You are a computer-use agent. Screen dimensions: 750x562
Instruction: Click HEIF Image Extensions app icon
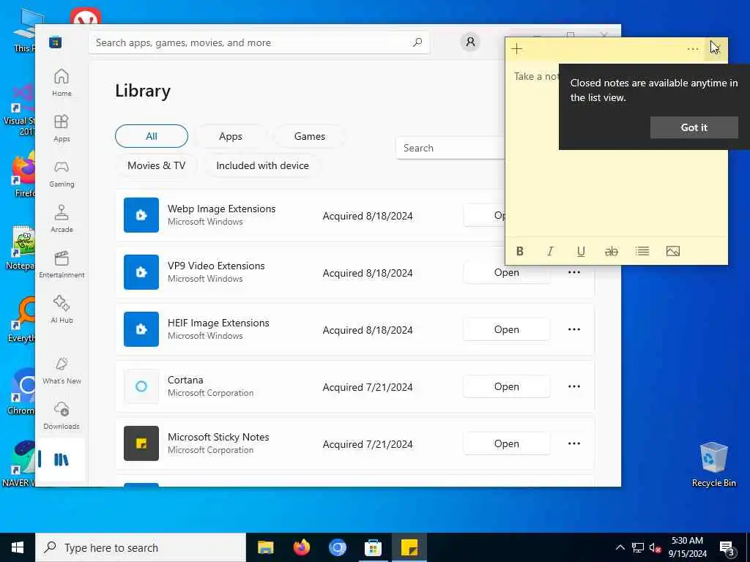(x=141, y=329)
